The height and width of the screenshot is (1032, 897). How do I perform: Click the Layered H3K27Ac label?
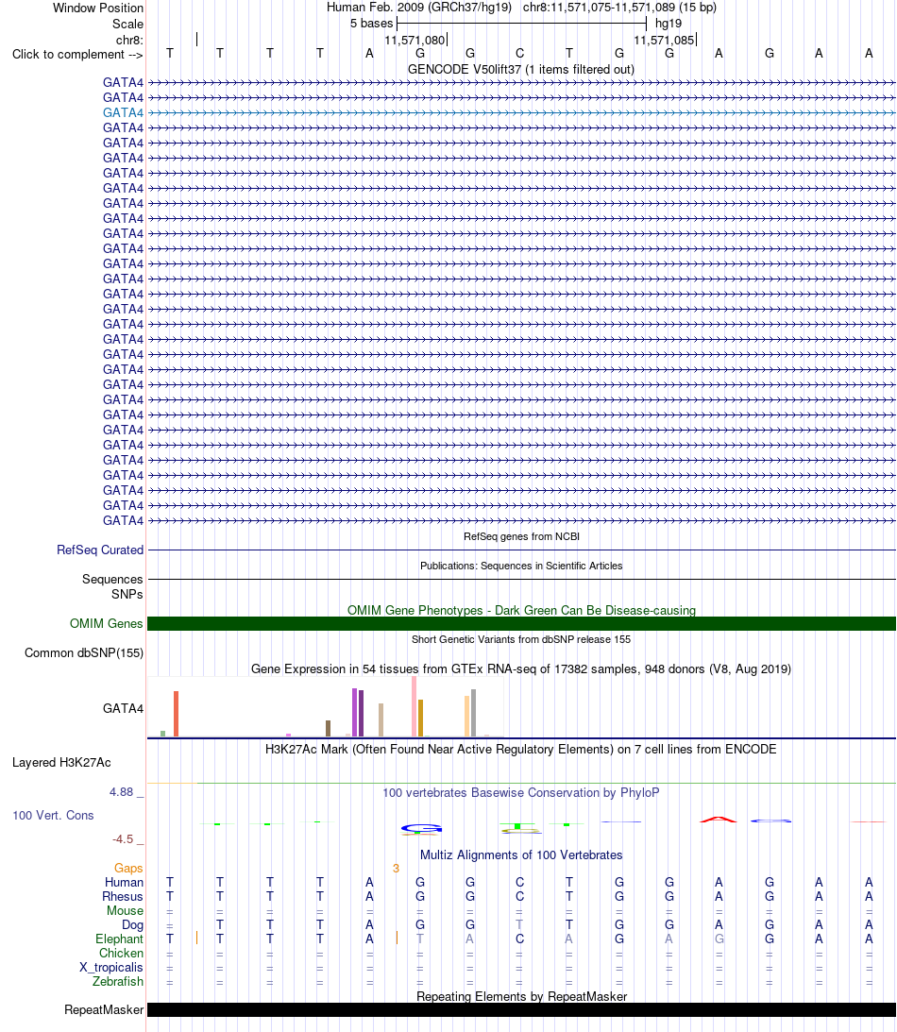point(62,762)
